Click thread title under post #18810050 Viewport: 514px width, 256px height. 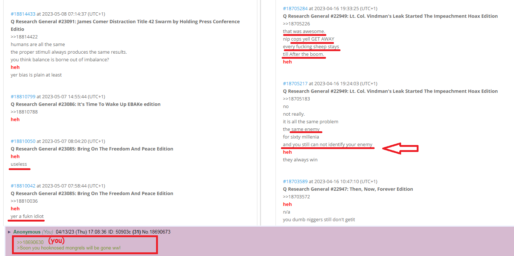pyautogui.click(x=92, y=149)
